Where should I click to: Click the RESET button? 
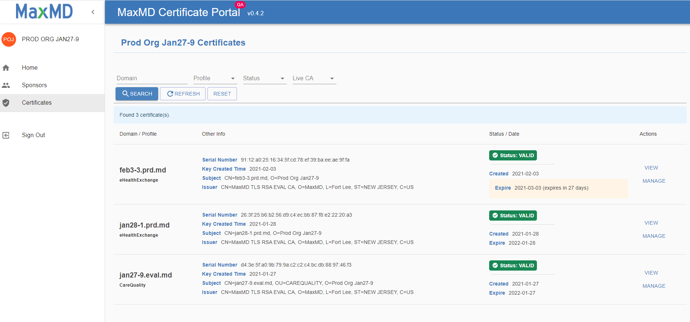coord(222,94)
